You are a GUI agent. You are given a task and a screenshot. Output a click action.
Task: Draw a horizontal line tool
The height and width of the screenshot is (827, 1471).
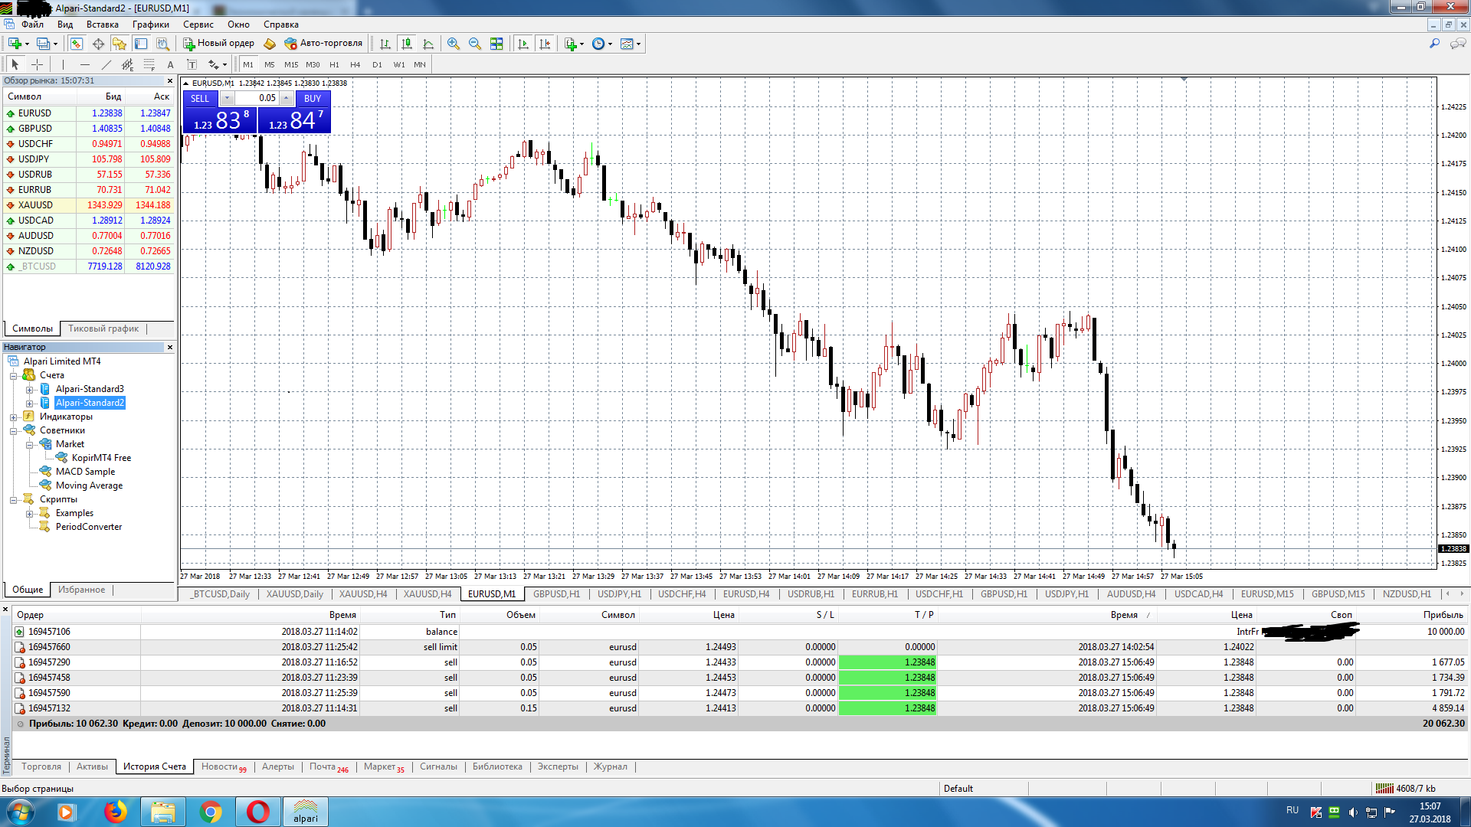(84, 65)
